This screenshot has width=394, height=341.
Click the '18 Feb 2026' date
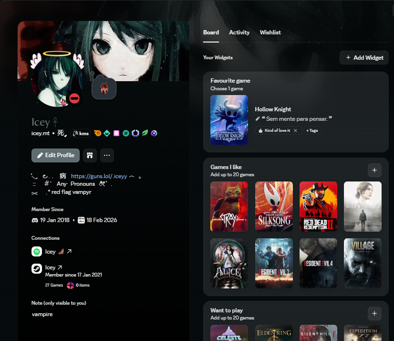(102, 220)
